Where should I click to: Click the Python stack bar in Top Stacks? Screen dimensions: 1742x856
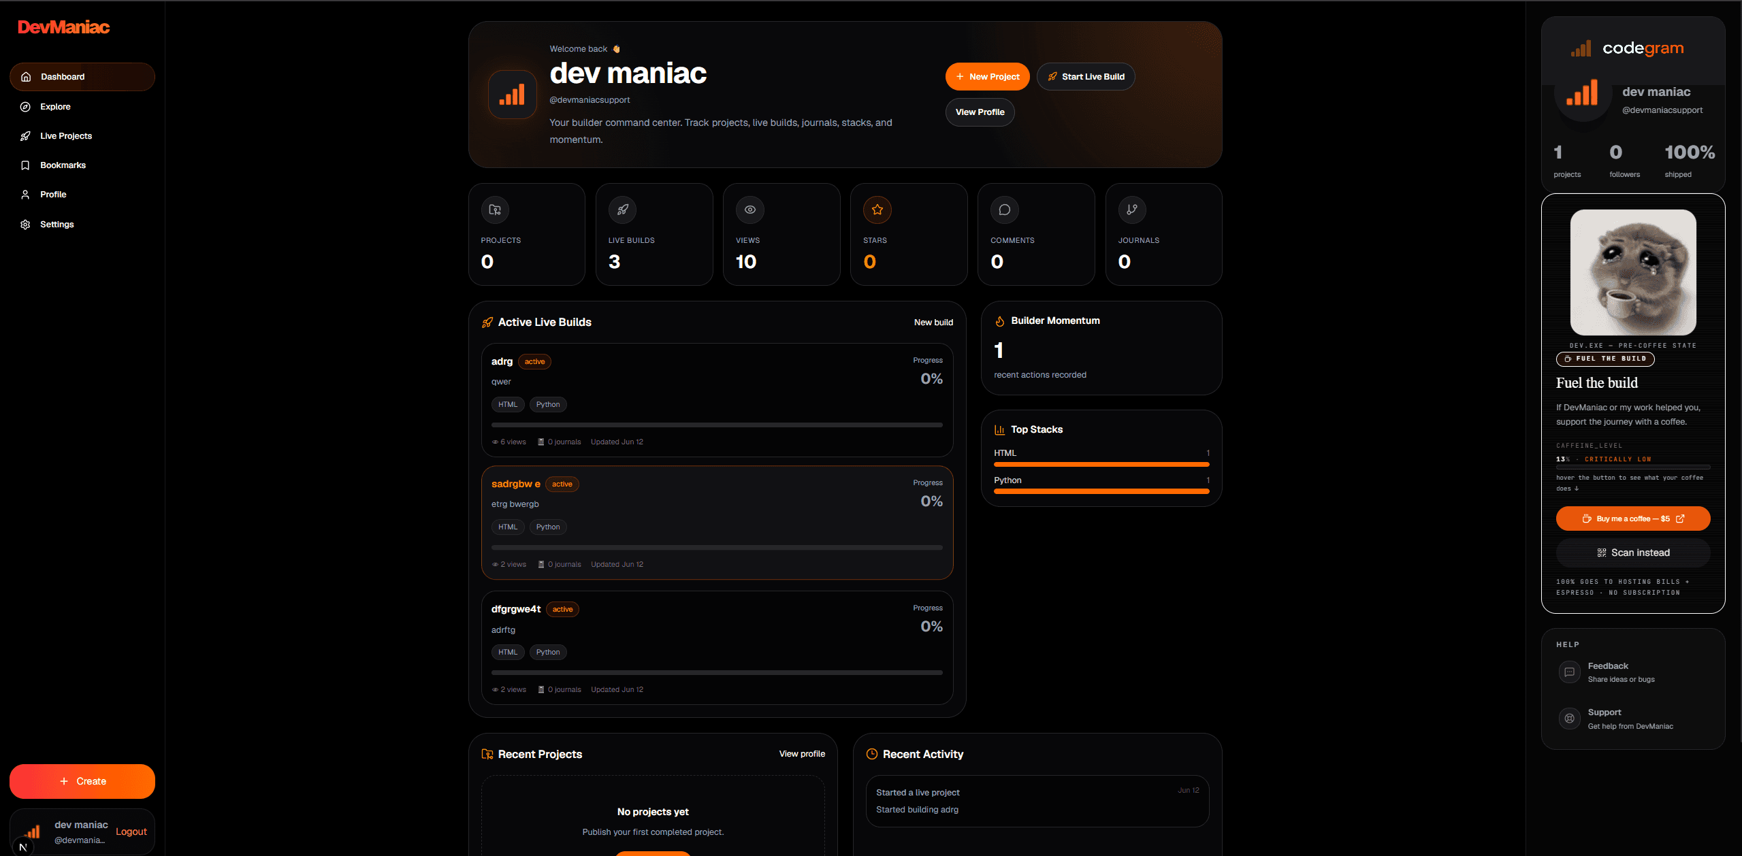[1101, 492]
